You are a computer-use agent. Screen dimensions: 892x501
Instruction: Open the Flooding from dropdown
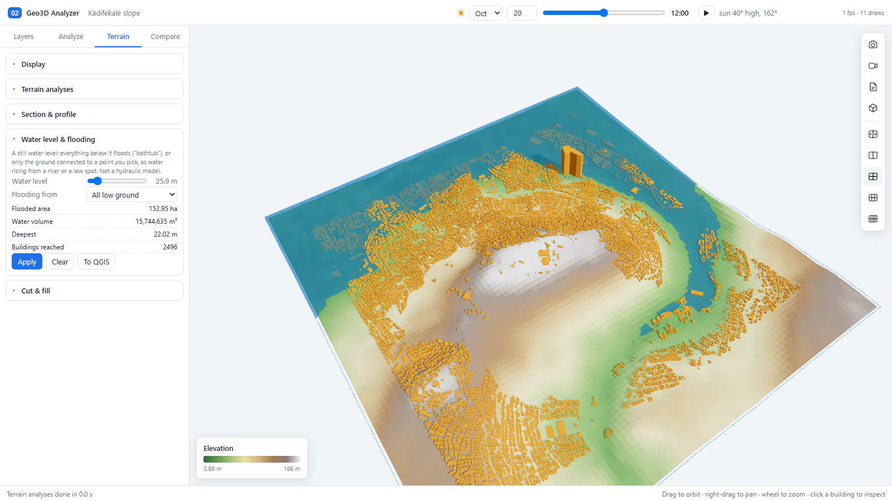point(132,195)
